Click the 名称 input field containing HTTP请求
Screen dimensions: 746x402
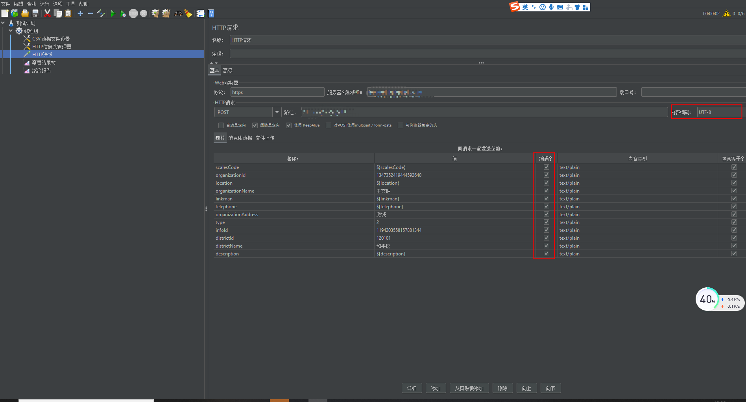pyautogui.click(x=487, y=40)
